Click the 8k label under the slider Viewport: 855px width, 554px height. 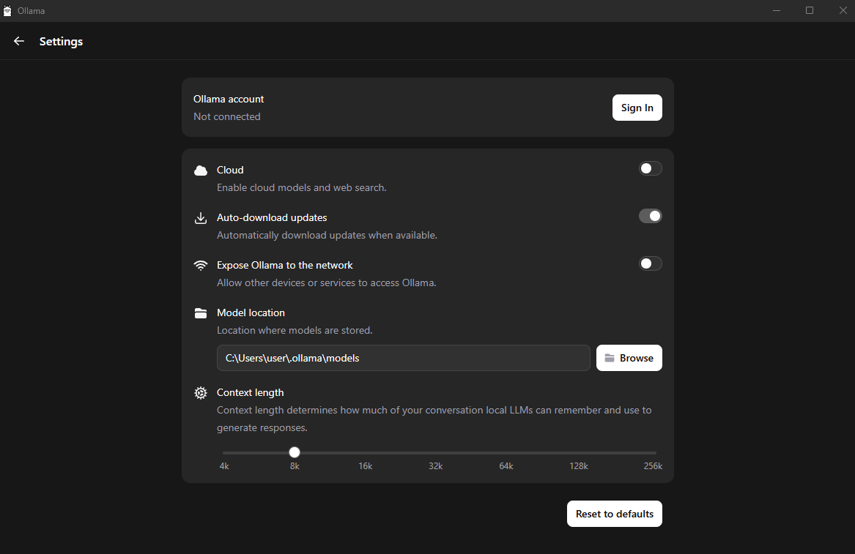[x=295, y=466]
